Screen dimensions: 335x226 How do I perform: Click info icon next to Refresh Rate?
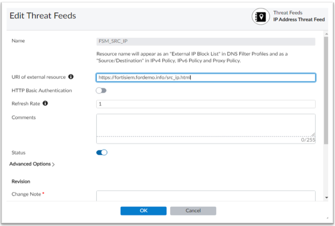(45, 104)
